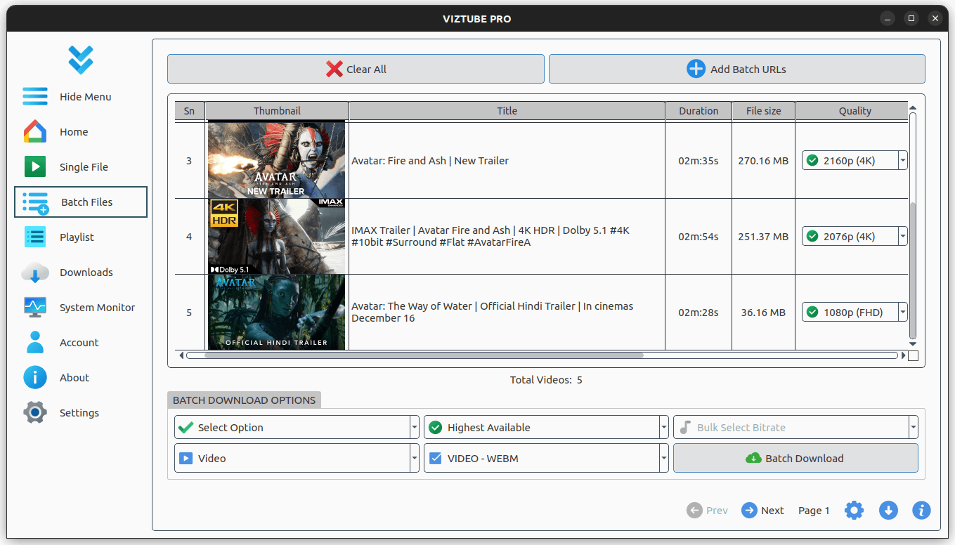Expand the Highest Available dropdown
This screenshot has height=545, width=955.
(546, 427)
